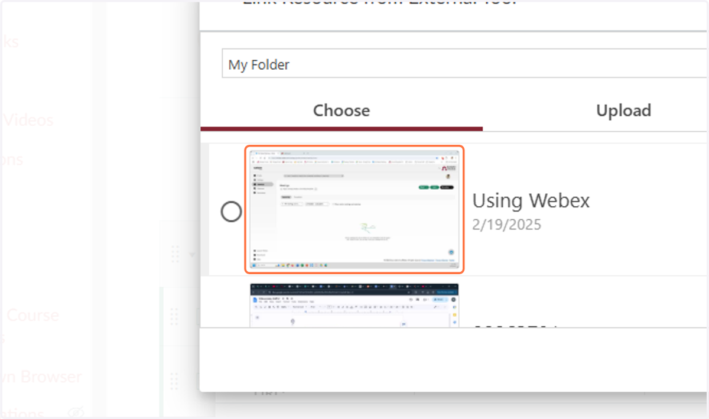
Task: Click the 2/19/2025 date text
Action: point(507,225)
